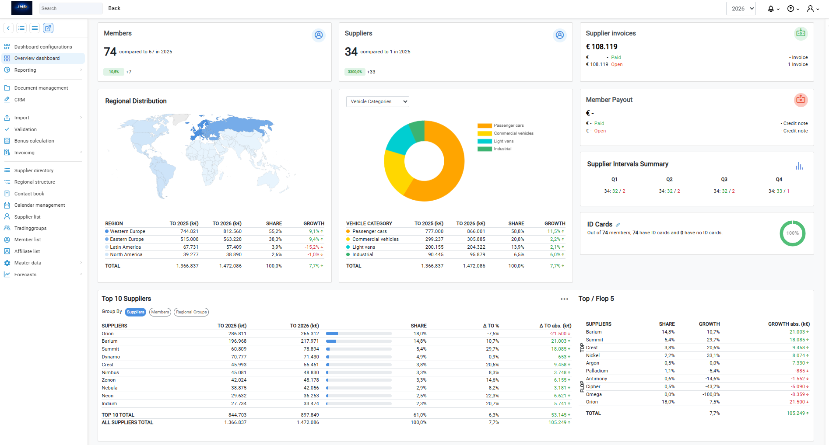This screenshot has height=445, width=829.
Task: Expand the Reporting menu
Action: click(43, 70)
